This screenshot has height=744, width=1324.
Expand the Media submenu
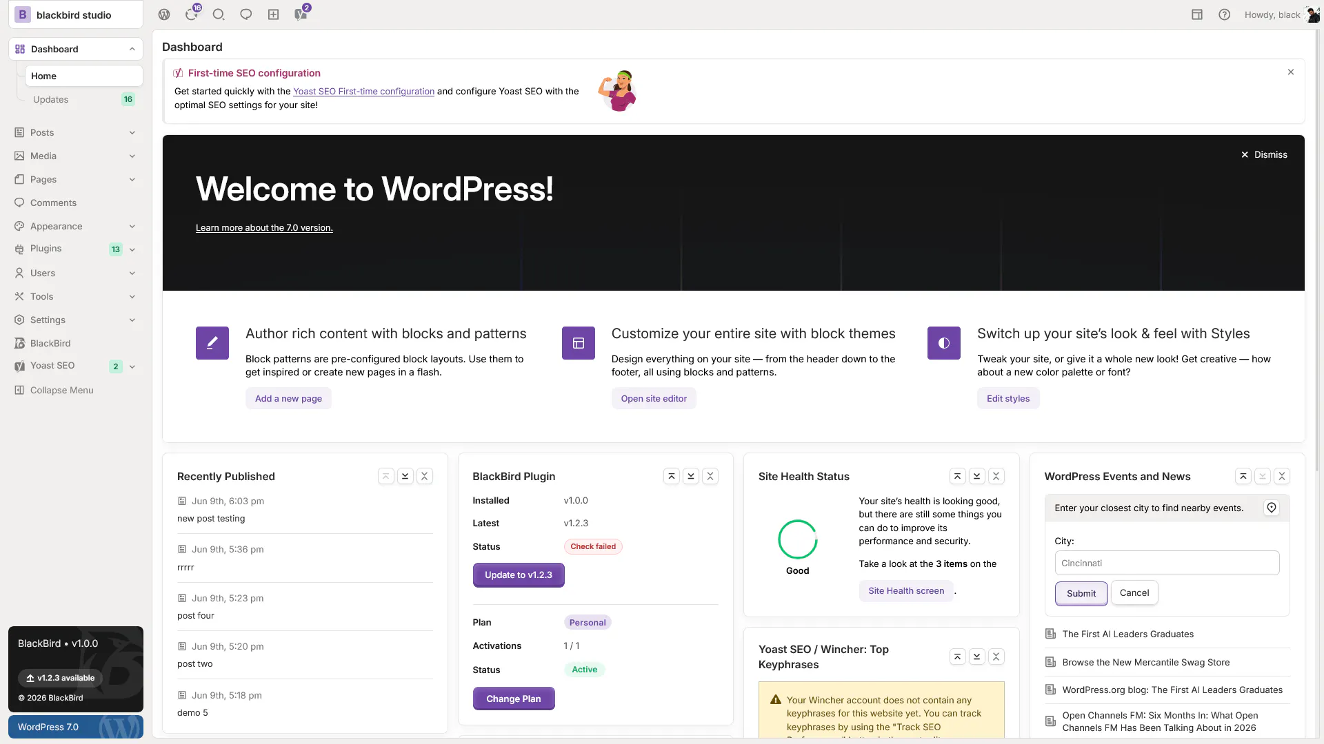click(x=132, y=156)
